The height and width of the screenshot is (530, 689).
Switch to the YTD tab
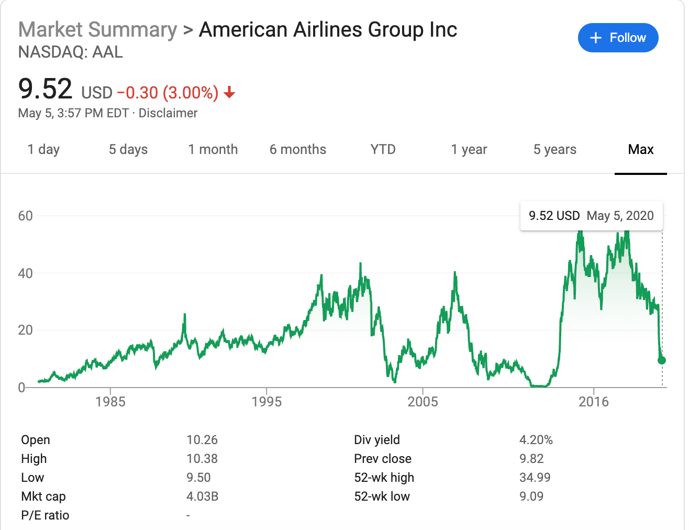[383, 150]
